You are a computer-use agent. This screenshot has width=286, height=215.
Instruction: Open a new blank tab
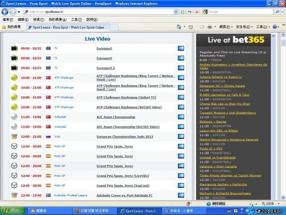click(x=114, y=28)
